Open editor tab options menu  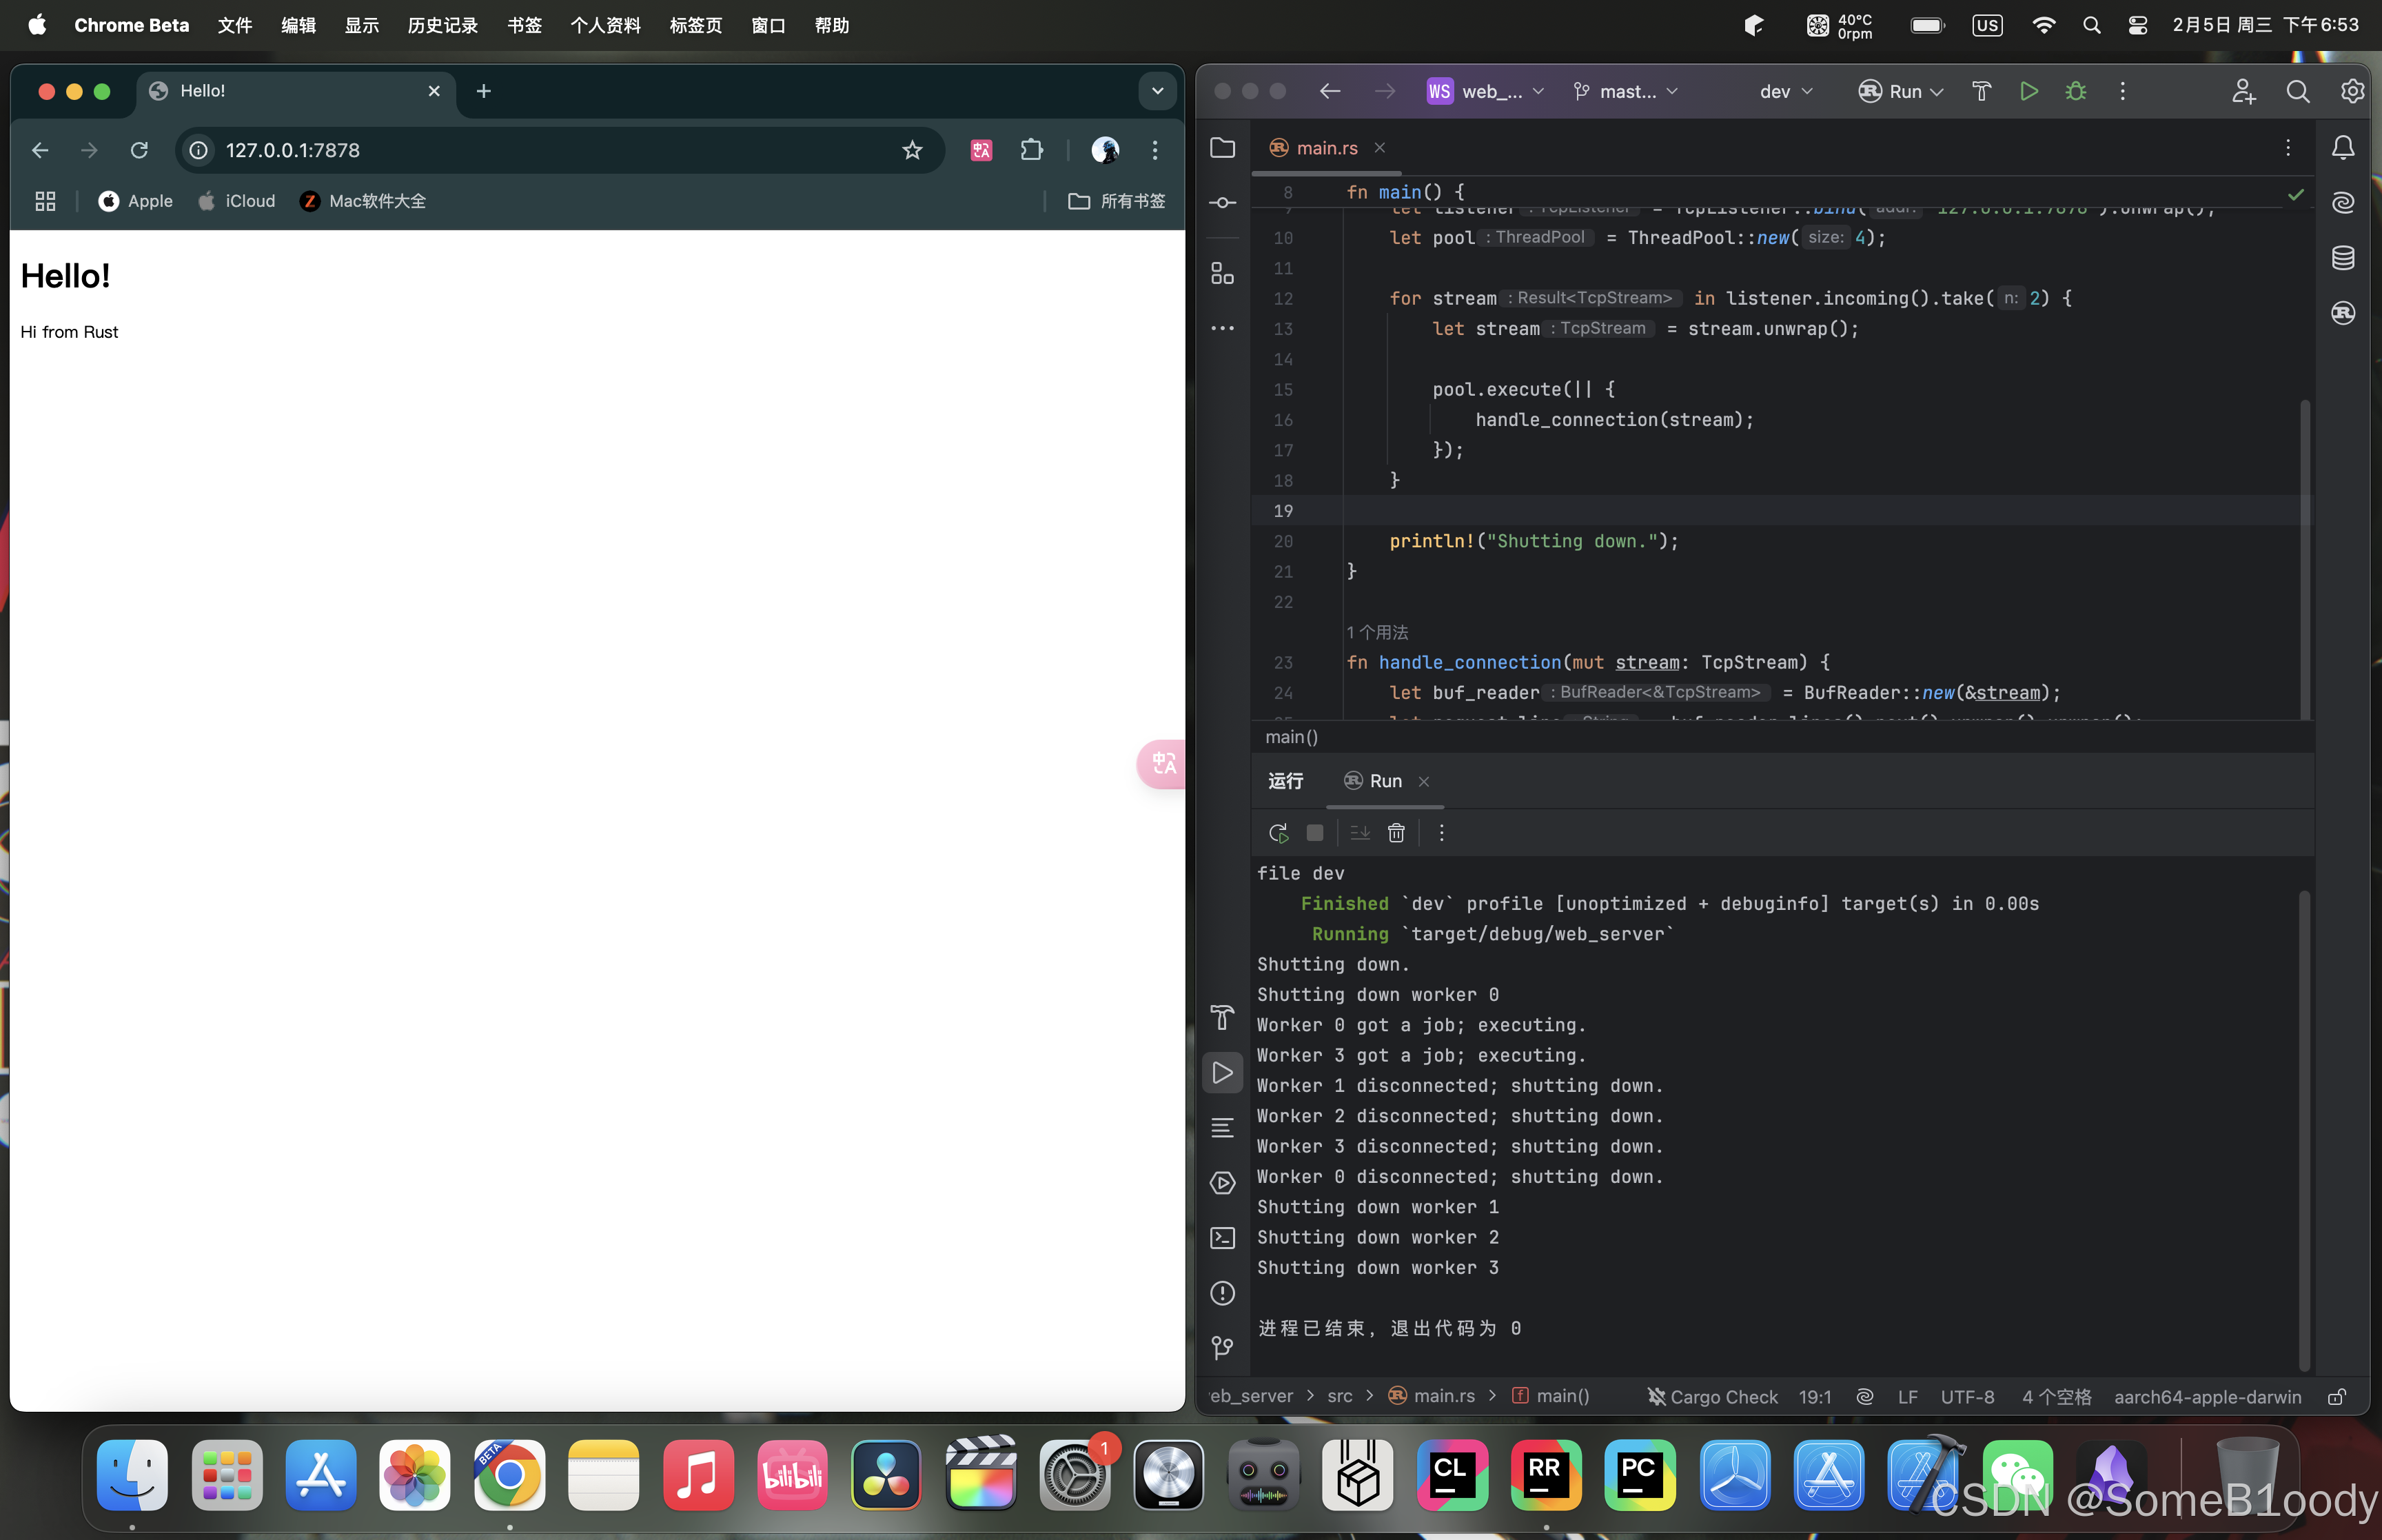(2287, 148)
